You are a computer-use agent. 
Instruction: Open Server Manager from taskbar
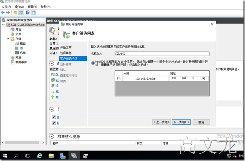62,156
